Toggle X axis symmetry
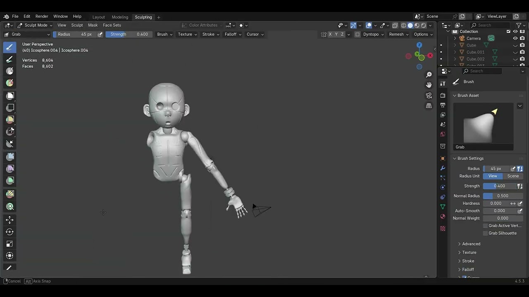This screenshot has height=297, width=529. pos(330,34)
